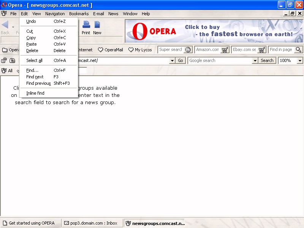Image resolution: width=304 pixels, height=228 pixels.
Task: Restore the inner newsgroups document window
Action: click(292, 14)
